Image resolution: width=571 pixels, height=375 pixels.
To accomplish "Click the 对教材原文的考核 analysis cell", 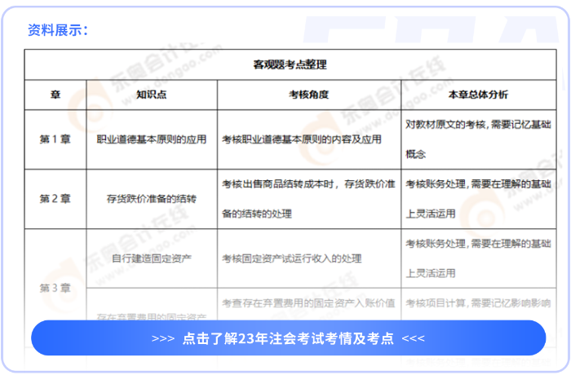I will point(478,139).
